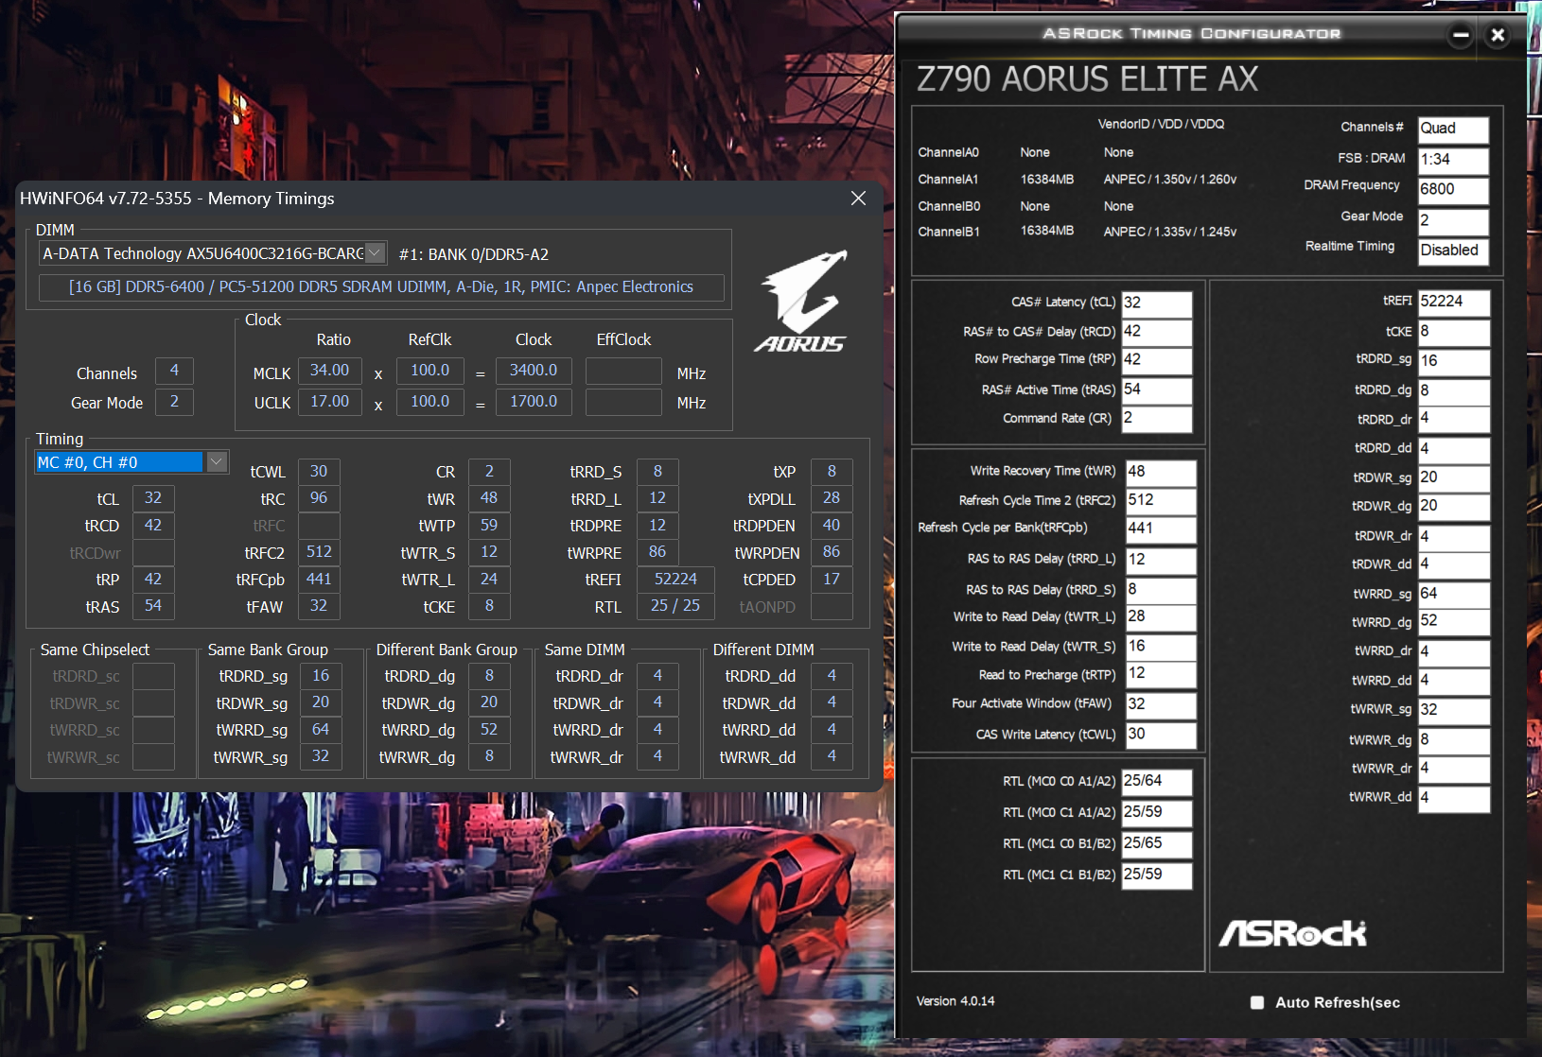Click the Gear Mode value box in HWiNFO64
Image resolution: width=1542 pixels, height=1057 pixels.
[174, 402]
